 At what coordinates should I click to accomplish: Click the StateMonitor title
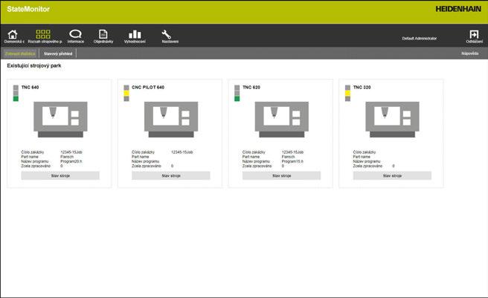click(x=28, y=9)
